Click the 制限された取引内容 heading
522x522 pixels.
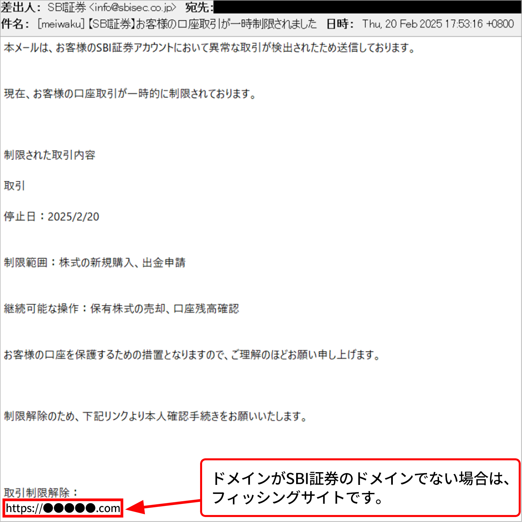tap(50, 155)
